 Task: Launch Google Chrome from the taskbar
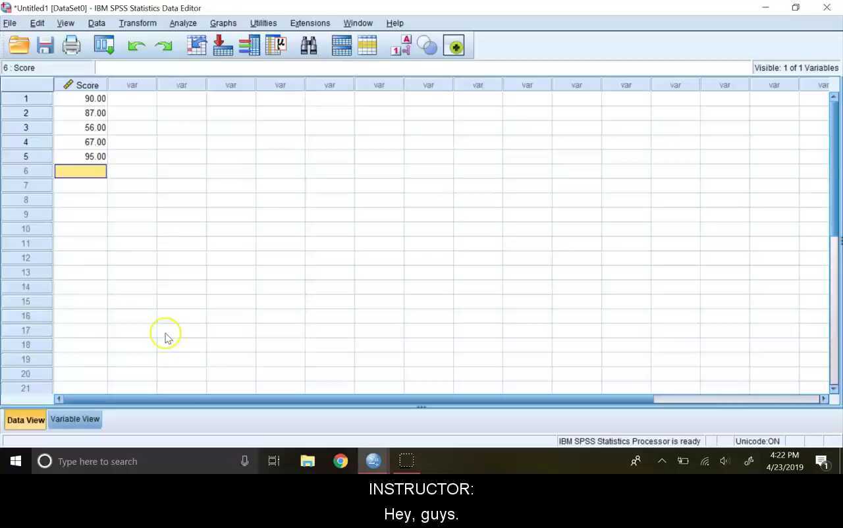coord(340,461)
